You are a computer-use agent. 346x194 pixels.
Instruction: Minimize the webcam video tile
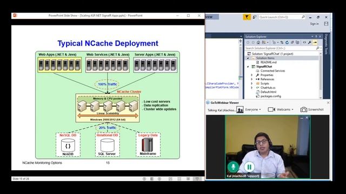[302, 118]
